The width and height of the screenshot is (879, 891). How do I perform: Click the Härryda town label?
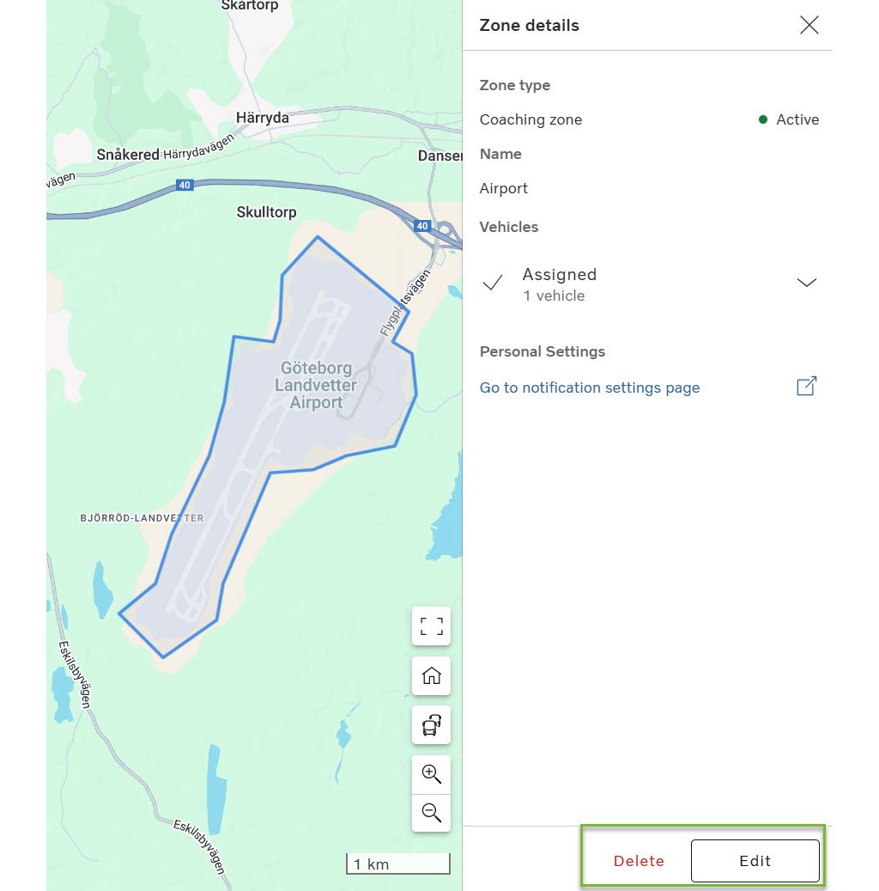click(262, 117)
